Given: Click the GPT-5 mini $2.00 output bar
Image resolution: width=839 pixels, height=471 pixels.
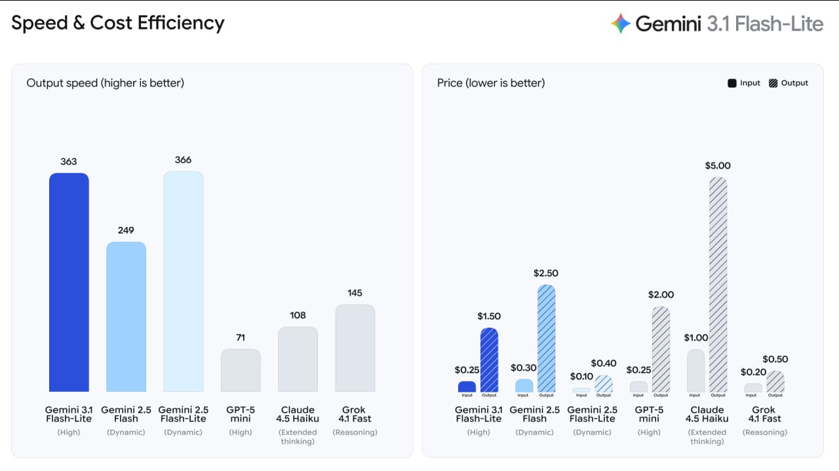Looking at the screenshot, I should (x=661, y=349).
